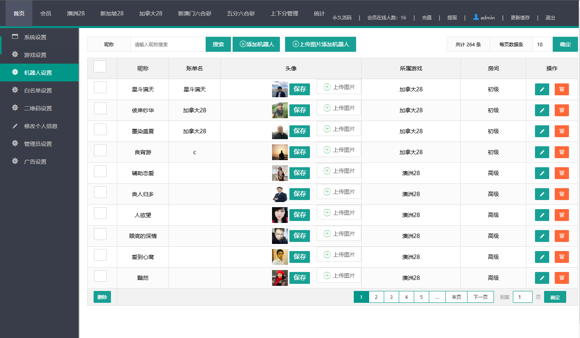Open the 上下分管理 menu
Image resolution: width=580 pixels, height=338 pixels.
coord(284,13)
